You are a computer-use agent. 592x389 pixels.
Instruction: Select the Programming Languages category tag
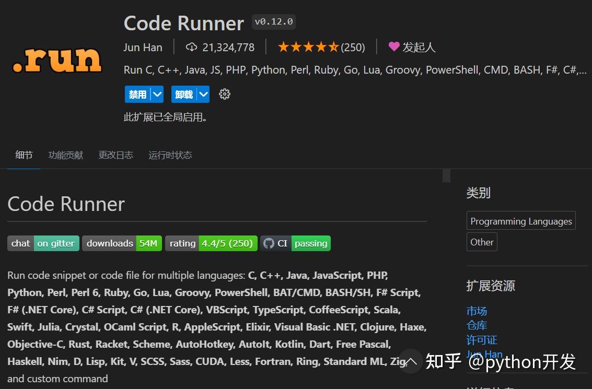tap(520, 220)
